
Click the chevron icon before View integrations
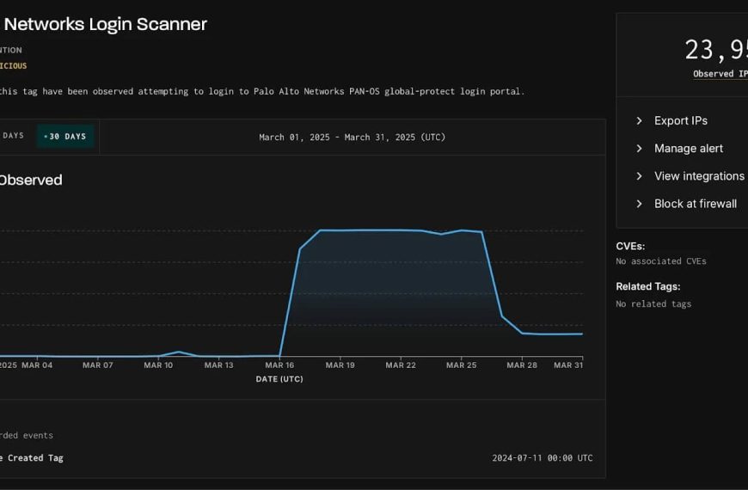(639, 176)
